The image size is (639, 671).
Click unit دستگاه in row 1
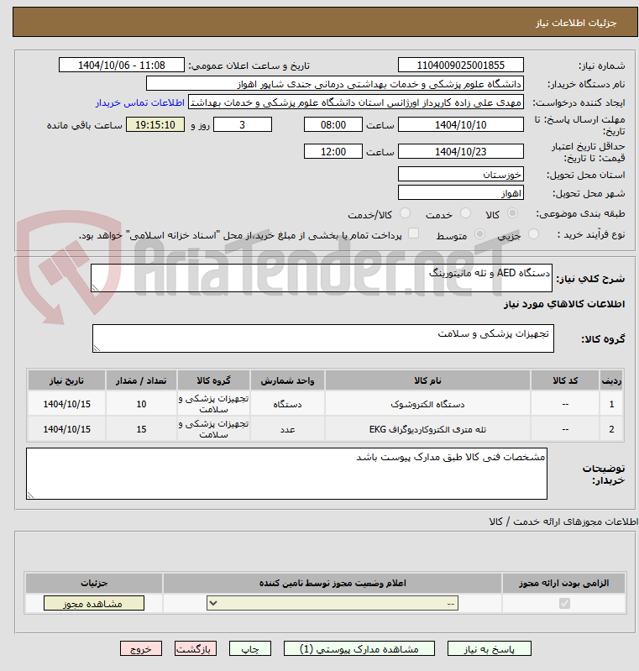[288, 404]
